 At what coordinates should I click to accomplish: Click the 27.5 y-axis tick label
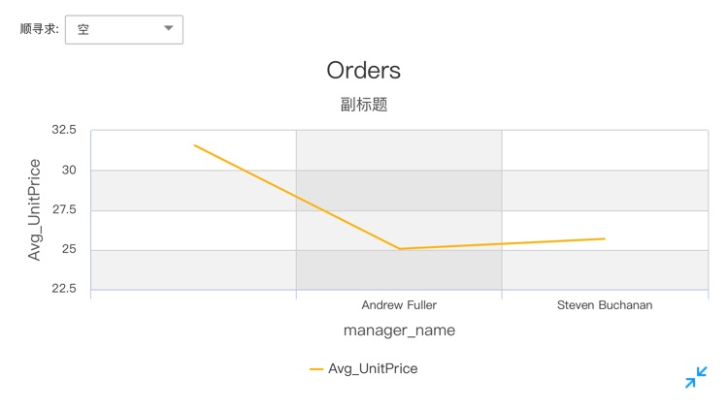click(x=65, y=210)
